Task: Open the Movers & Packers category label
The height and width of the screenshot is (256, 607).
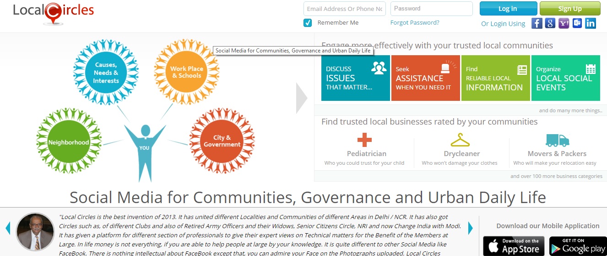Action: [x=557, y=154]
